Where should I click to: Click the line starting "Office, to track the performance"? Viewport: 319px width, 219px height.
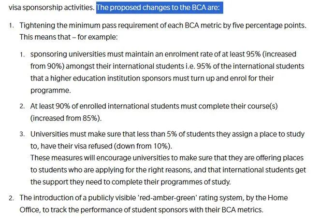pos(141,210)
